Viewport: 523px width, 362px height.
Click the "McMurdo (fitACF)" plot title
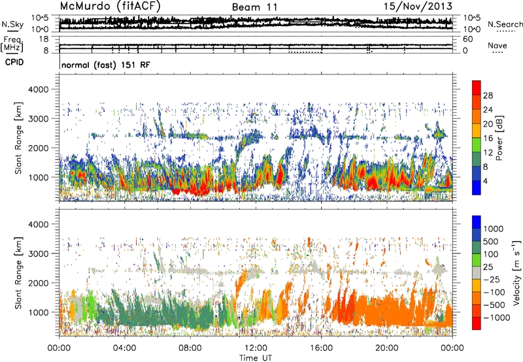110,7
